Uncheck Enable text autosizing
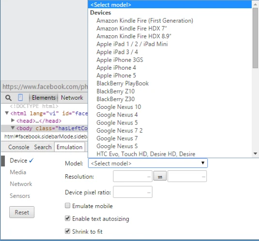Viewport: 259px width, 241px height. click(67, 218)
